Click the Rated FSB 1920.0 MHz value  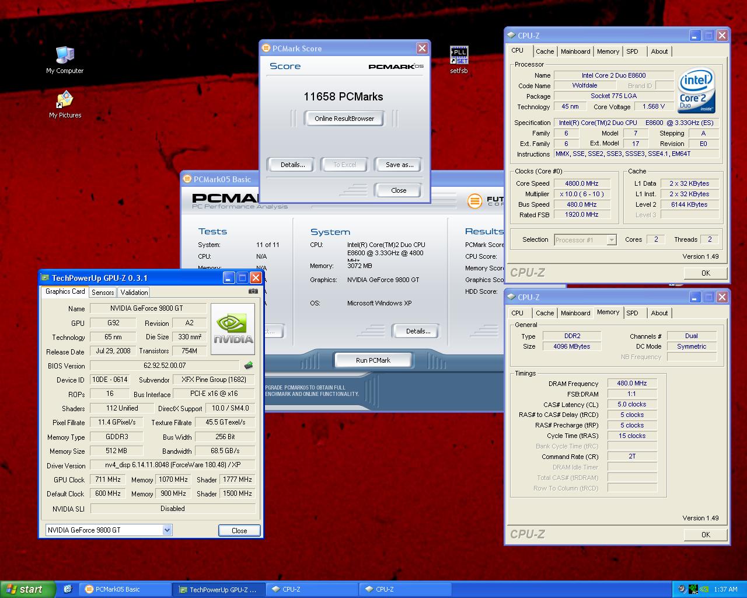click(581, 214)
